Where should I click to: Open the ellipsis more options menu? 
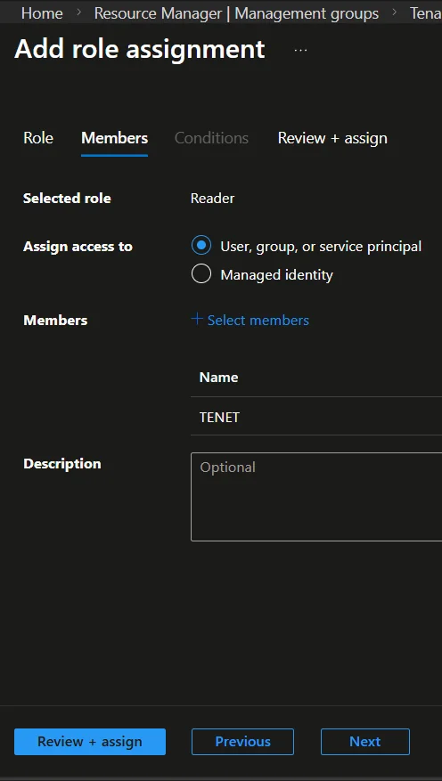(x=300, y=50)
